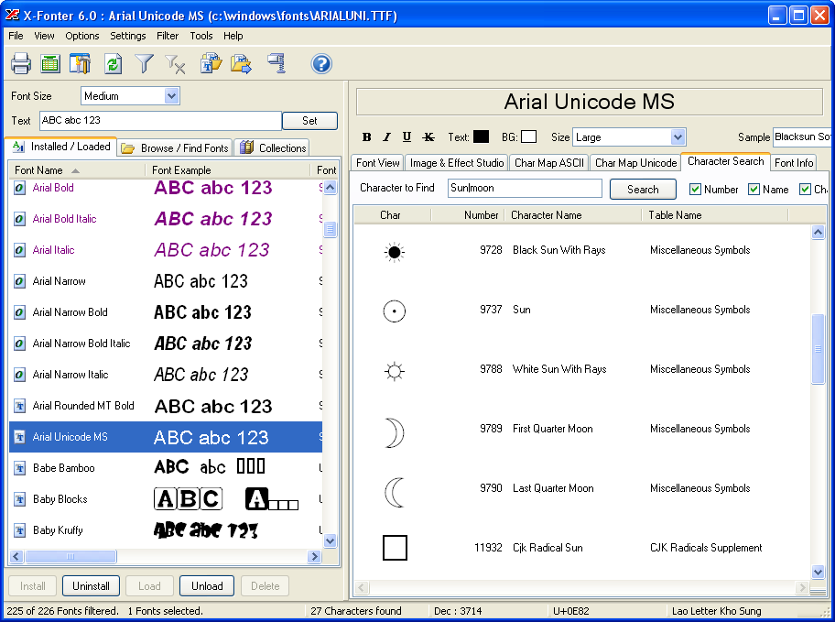Click the black Text color swatch
835x622 pixels.
481,137
